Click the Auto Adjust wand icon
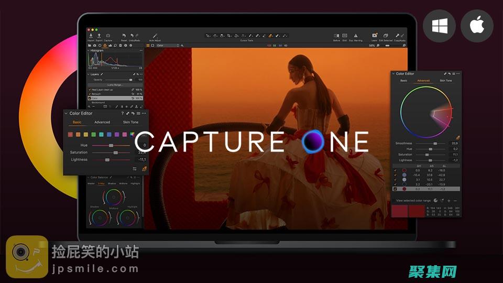 pyautogui.click(x=155, y=36)
